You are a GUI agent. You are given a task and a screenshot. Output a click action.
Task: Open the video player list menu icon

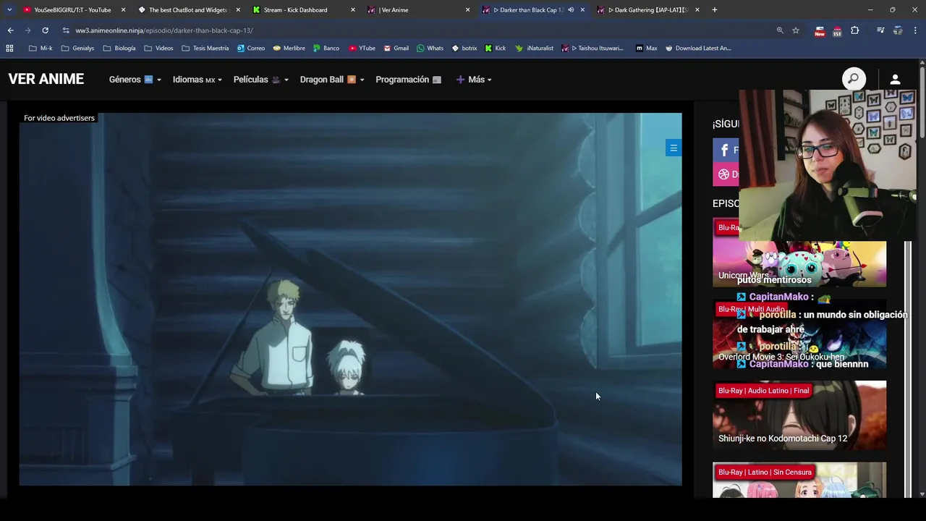click(674, 148)
